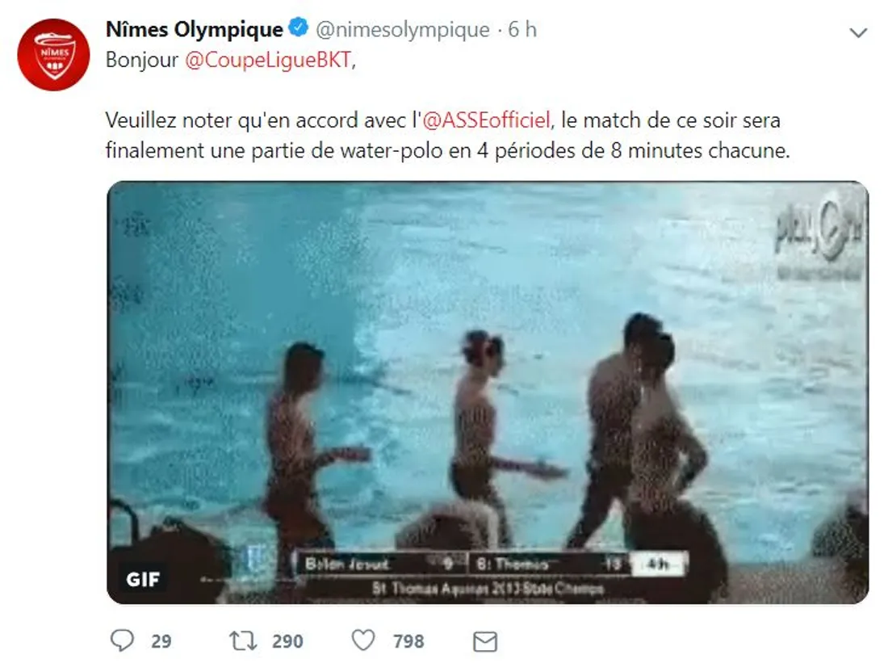Click the 798 likes count
The height and width of the screenshot is (663, 888).
click(x=409, y=641)
